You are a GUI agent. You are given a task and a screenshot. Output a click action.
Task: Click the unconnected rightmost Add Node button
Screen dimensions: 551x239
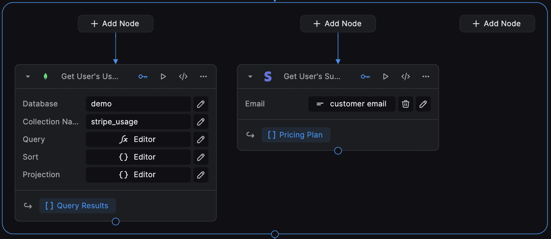pos(497,24)
